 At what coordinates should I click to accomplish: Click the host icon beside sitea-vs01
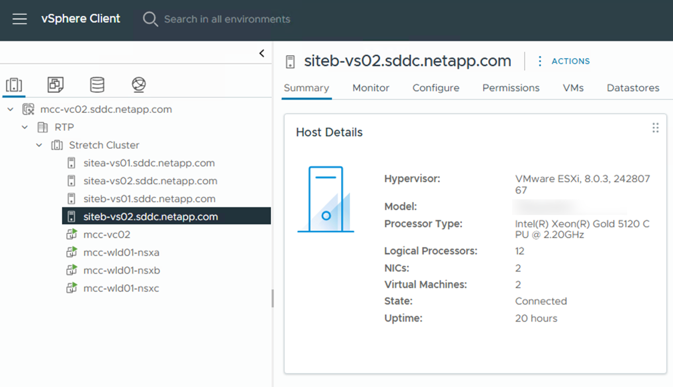71,163
